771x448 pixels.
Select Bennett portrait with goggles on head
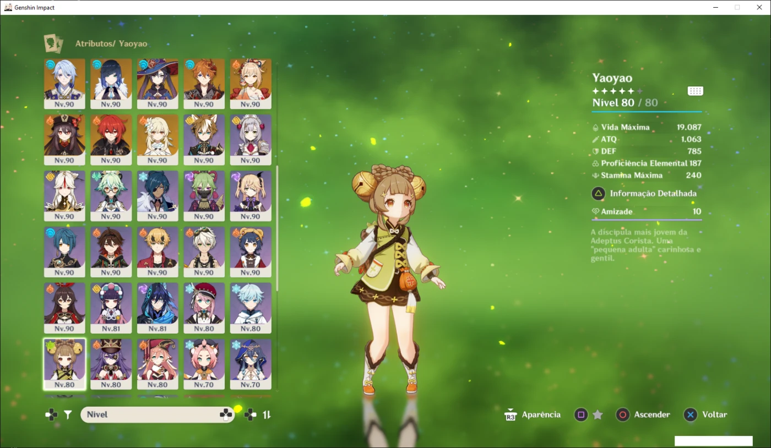(204, 252)
